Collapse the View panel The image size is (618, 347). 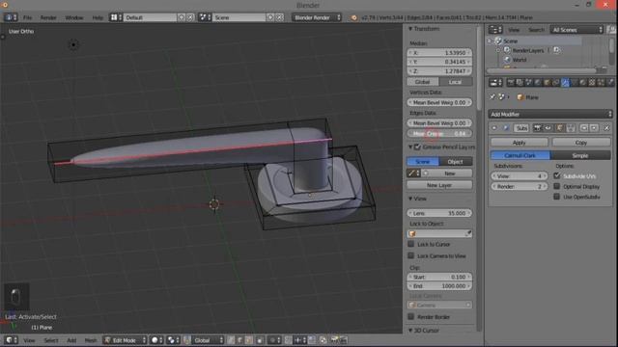coord(410,199)
